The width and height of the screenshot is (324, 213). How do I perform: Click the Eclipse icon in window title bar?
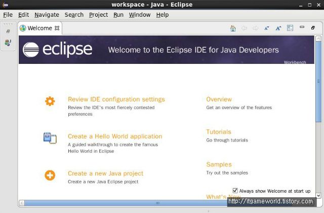point(6,5)
